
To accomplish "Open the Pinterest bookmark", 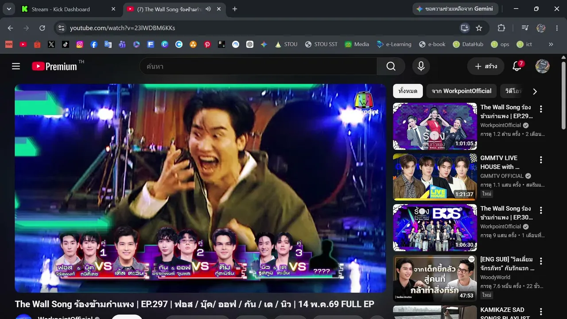I will (x=207, y=44).
